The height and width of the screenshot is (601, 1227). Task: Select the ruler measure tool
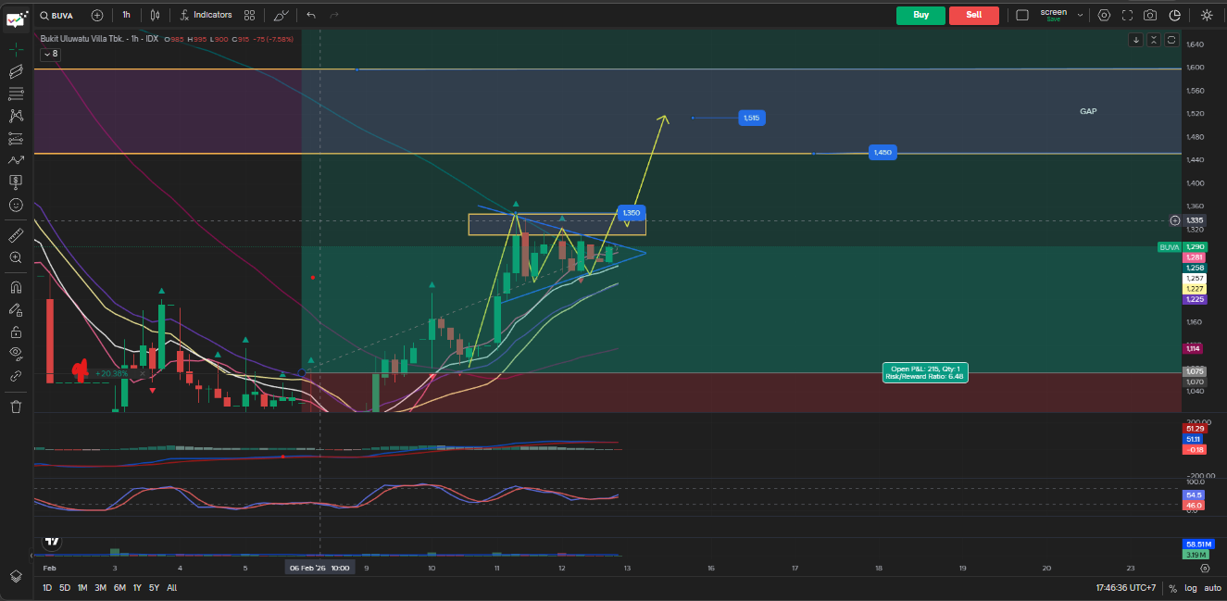[16, 235]
